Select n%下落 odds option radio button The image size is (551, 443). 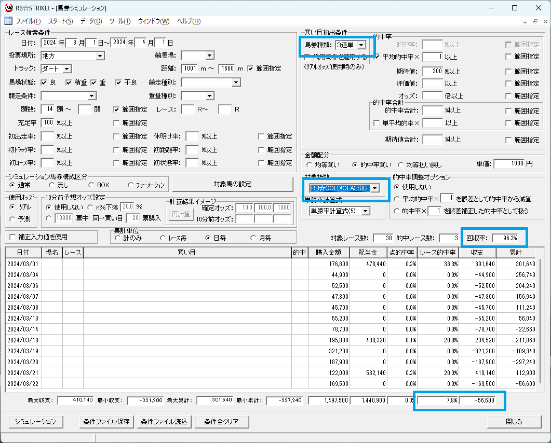[90, 207]
